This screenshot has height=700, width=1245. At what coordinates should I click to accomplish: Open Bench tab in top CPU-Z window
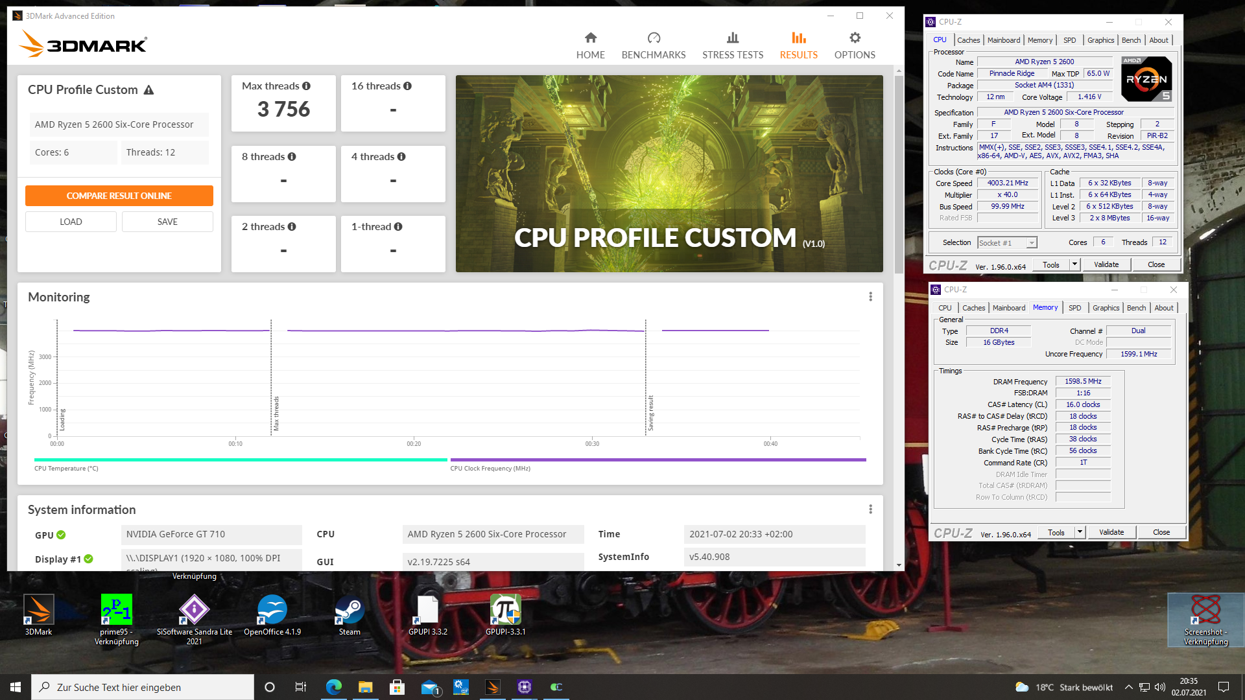click(x=1132, y=40)
